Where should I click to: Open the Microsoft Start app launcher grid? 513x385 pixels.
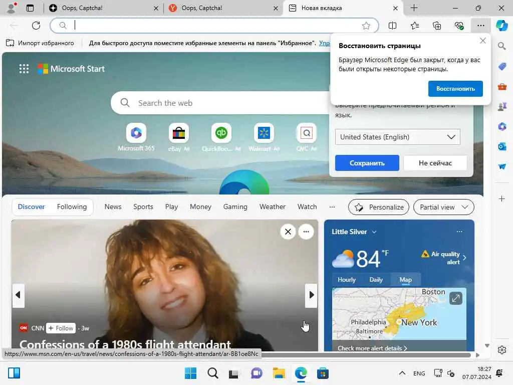24,69
